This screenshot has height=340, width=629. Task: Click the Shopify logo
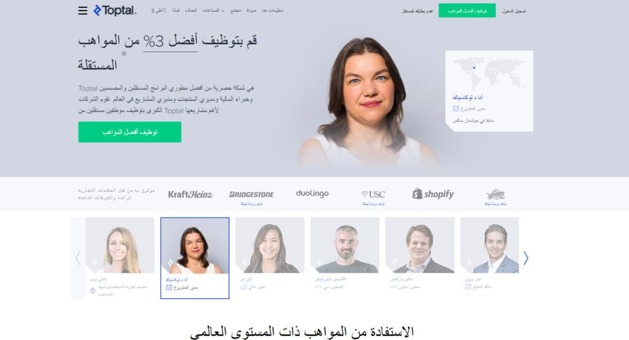coord(433,194)
